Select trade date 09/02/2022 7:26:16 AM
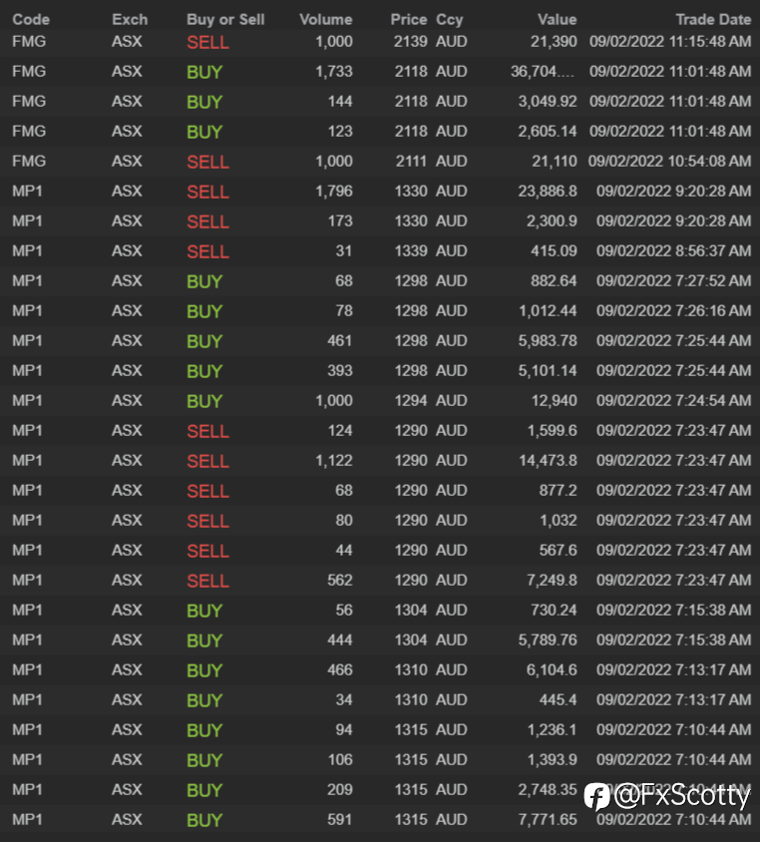The height and width of the screenshot is (842, 760). (x=673, y=311)
